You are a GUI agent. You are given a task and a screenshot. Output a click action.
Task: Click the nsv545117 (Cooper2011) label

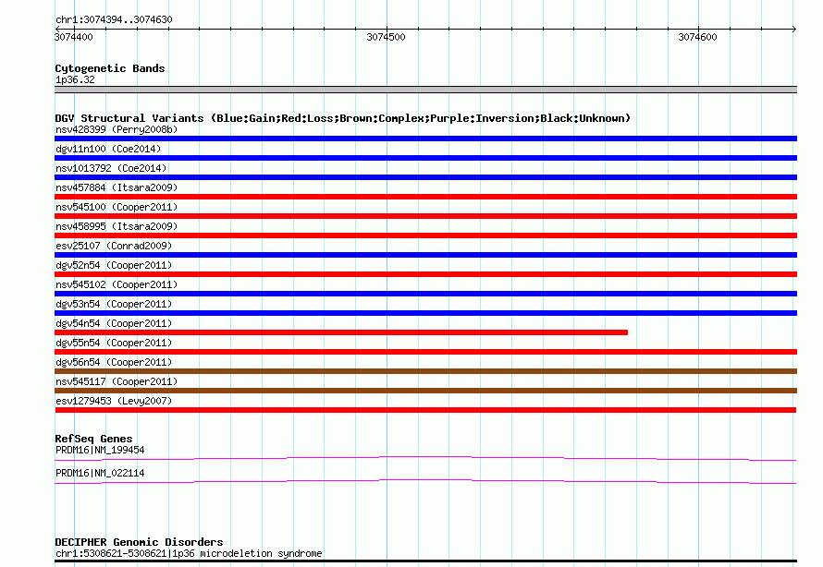pyautogui.click(x=117, y=381)
